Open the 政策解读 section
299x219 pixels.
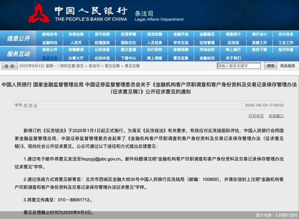coord(76,50)
